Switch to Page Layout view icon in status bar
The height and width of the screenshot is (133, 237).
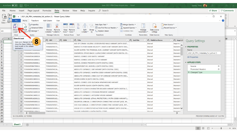(203, 128)
